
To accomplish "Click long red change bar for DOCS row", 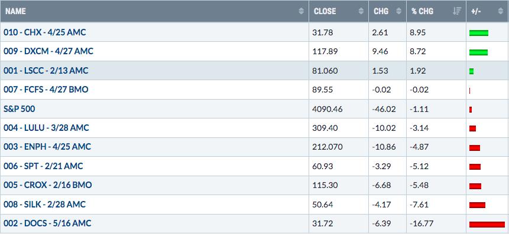I will point(487,225).
